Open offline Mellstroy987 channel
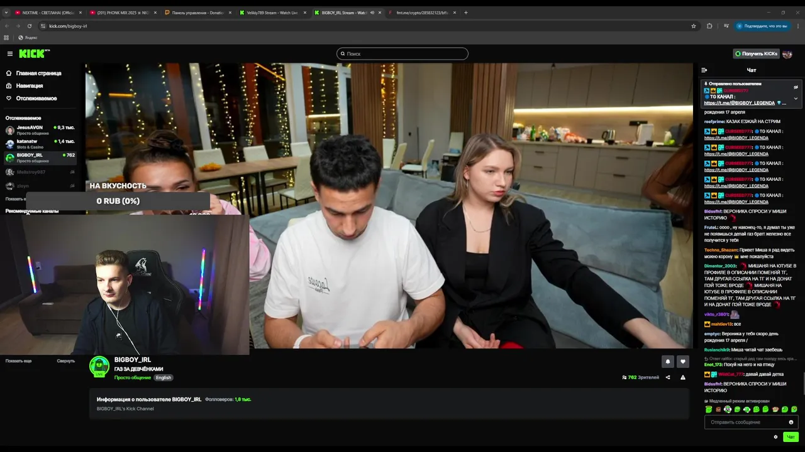Screen dimensions: 805x452 40,172
